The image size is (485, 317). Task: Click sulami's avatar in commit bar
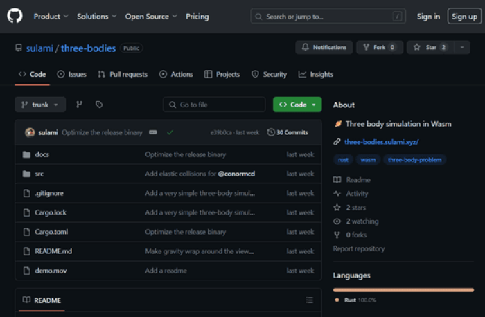click(x=30, y=133)
